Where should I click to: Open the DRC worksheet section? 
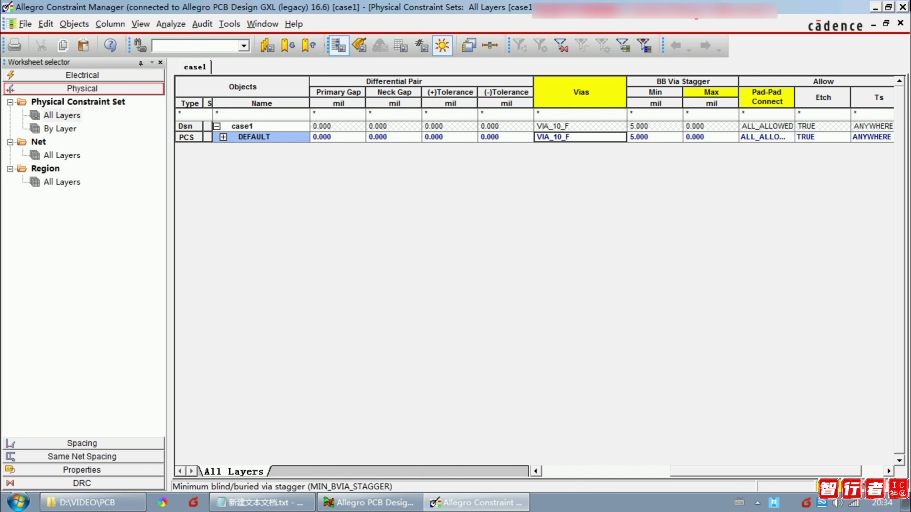click(x=84, y=483)
